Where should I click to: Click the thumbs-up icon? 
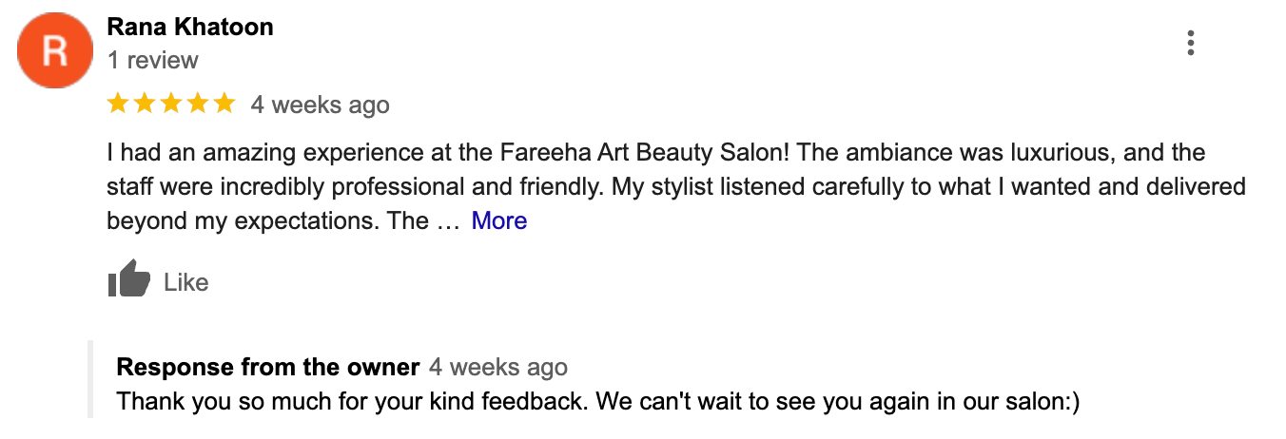[129, 279]
